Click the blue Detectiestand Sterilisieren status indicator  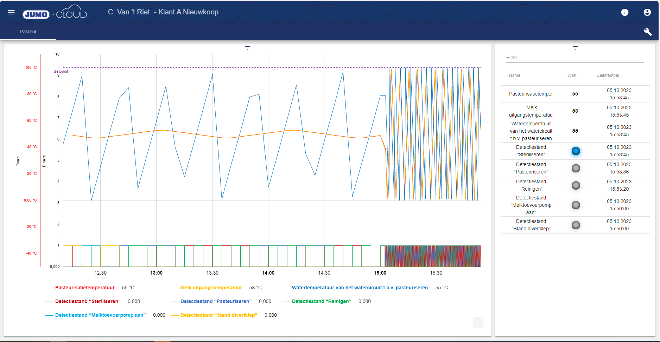click(x=576, y=151)
